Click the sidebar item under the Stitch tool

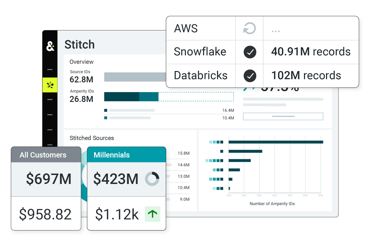(x=49, y=100)
